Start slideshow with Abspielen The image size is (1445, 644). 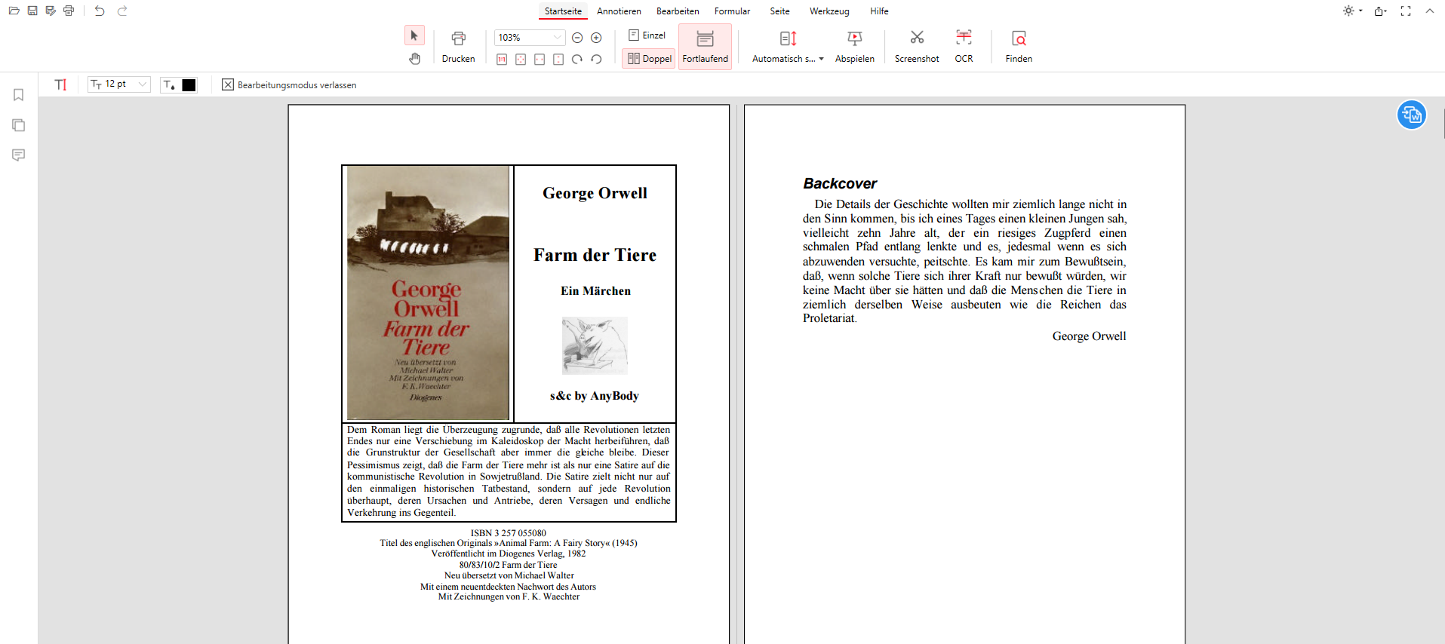(855, 47)
